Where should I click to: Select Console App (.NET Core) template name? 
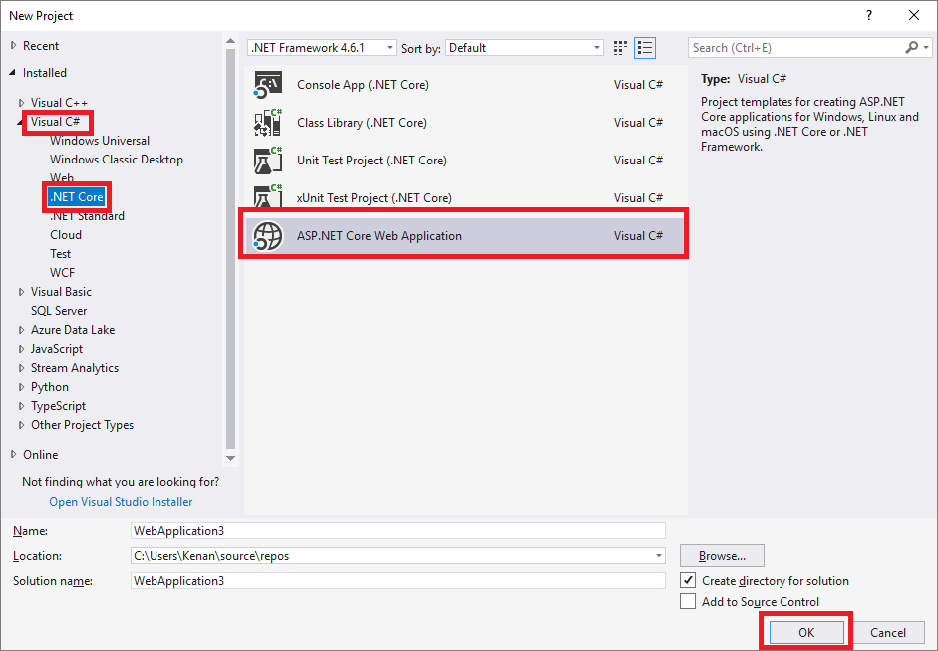point(363,85)
